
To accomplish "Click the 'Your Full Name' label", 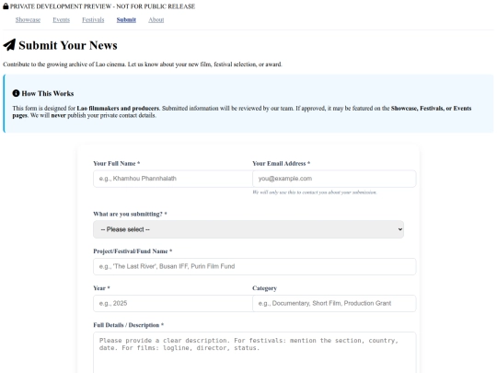I will (x=116, y=163).
